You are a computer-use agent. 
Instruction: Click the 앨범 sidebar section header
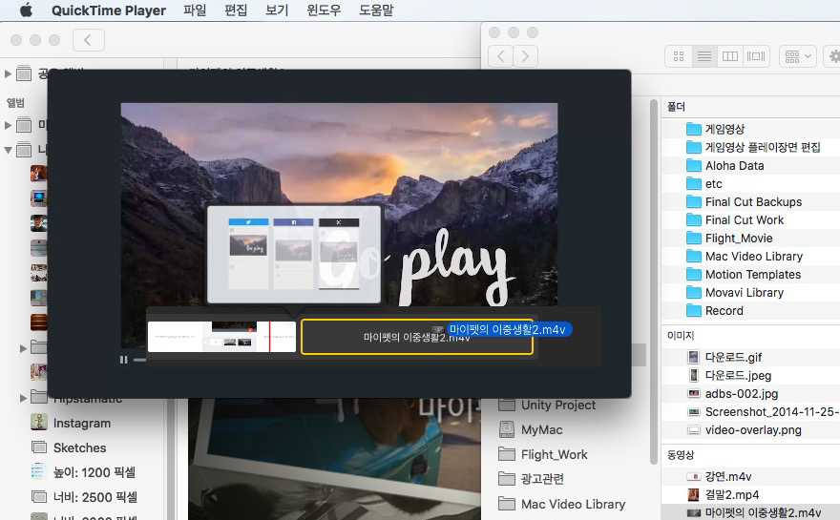pyautogui.click(x=15, y=103)
